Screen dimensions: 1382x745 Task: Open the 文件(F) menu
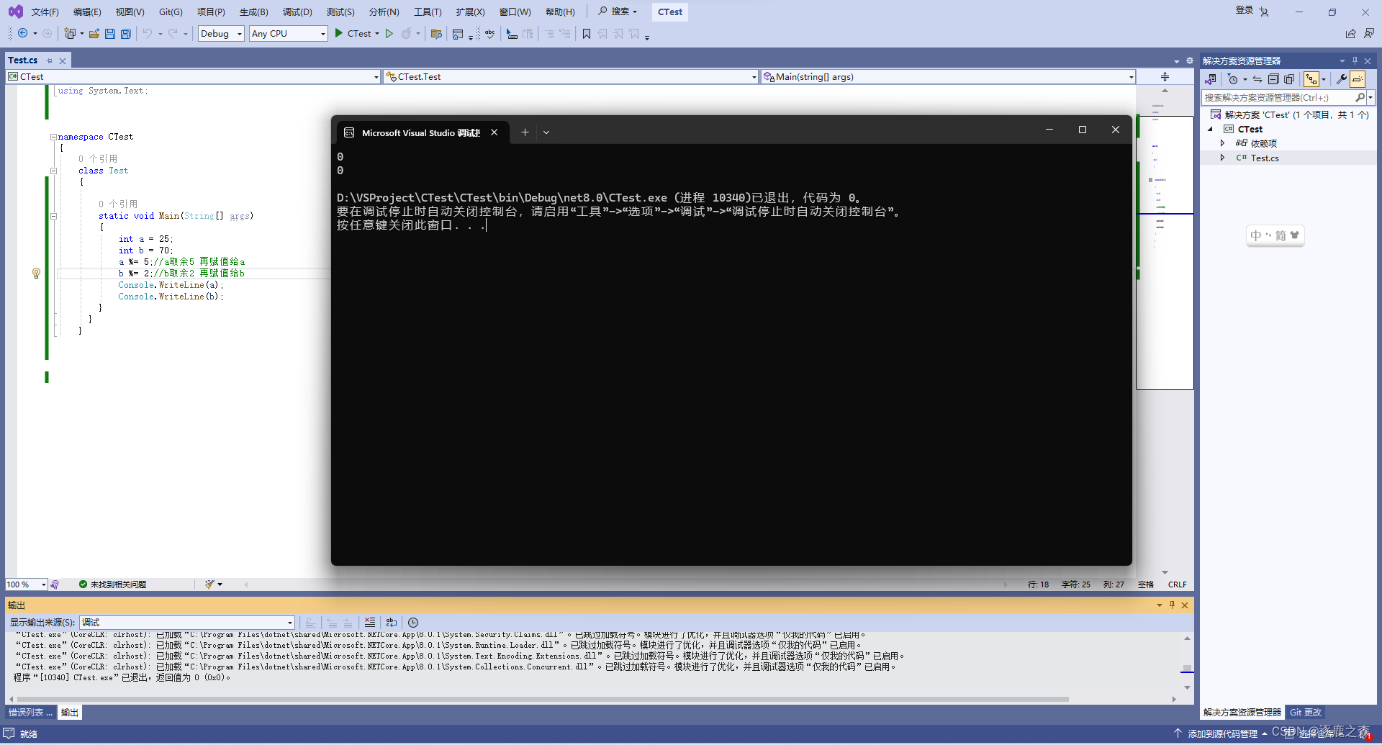point(45,12)
